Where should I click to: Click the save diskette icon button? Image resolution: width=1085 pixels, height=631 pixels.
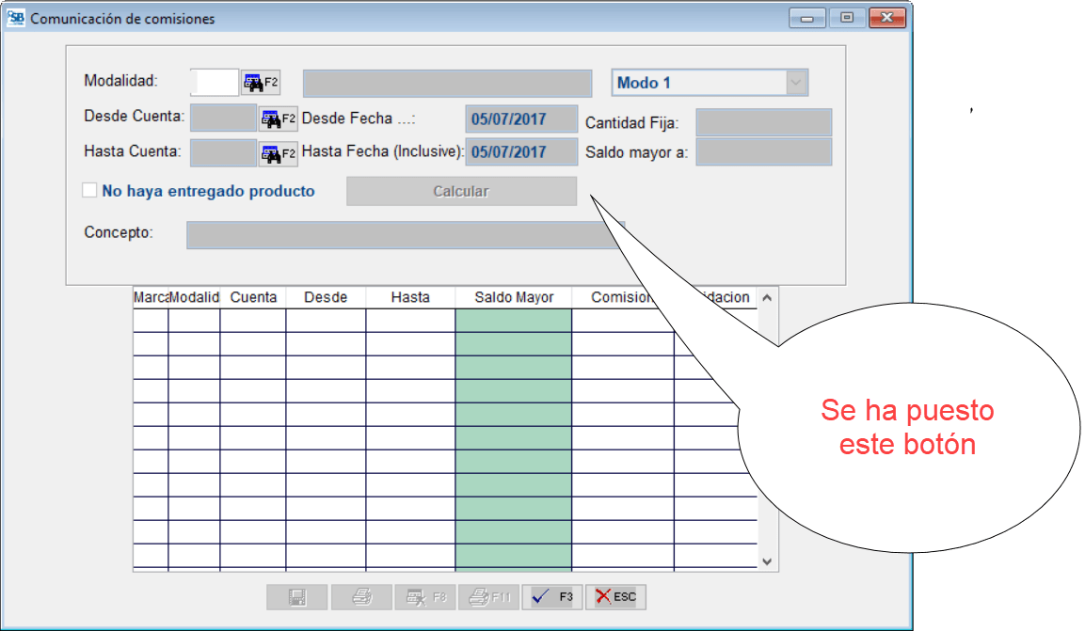296,597
